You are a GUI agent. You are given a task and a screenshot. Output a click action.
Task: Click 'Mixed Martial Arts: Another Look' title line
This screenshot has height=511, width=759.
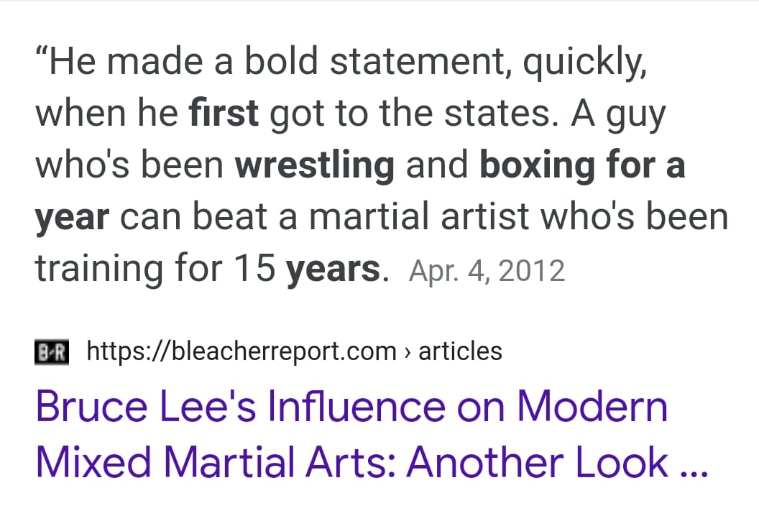(352, 461)
